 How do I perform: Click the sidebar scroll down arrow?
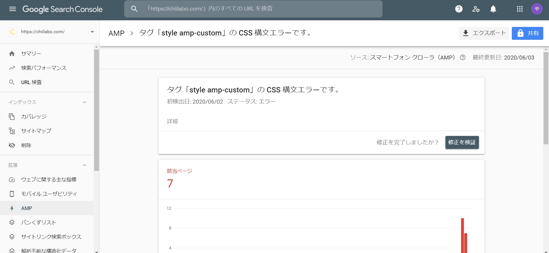(x=97, y=252)
